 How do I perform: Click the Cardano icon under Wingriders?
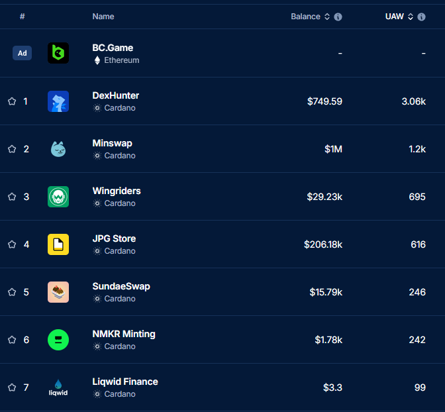tap(97, 203)
